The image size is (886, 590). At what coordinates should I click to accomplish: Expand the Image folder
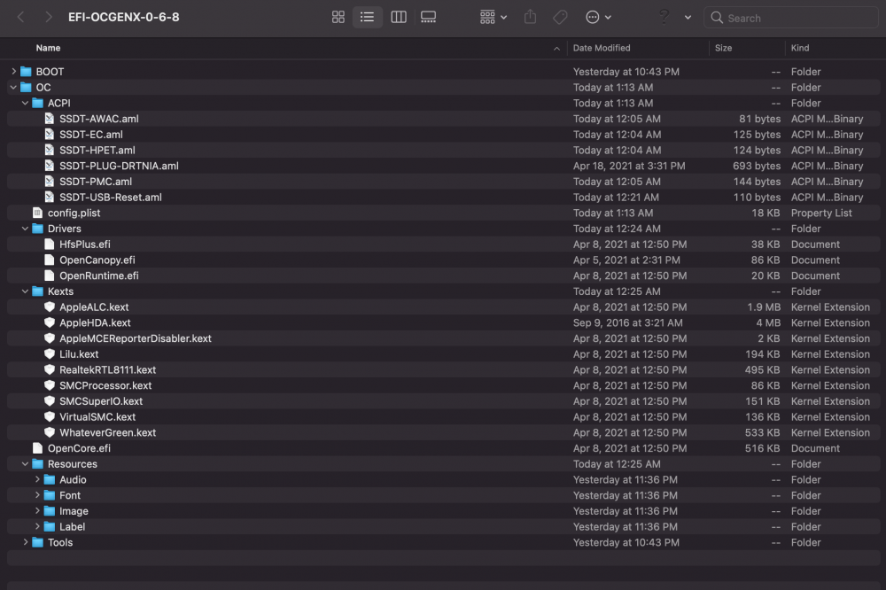pyautogui.click(x=37, y=511)
